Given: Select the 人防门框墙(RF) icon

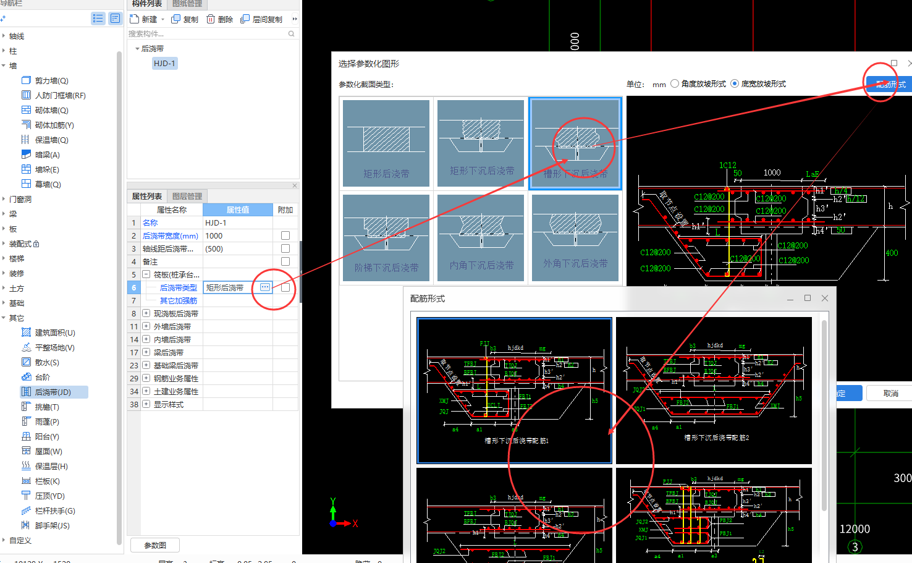Looking at the screenshot, I should pyautogui.click(x=26, y=95).
